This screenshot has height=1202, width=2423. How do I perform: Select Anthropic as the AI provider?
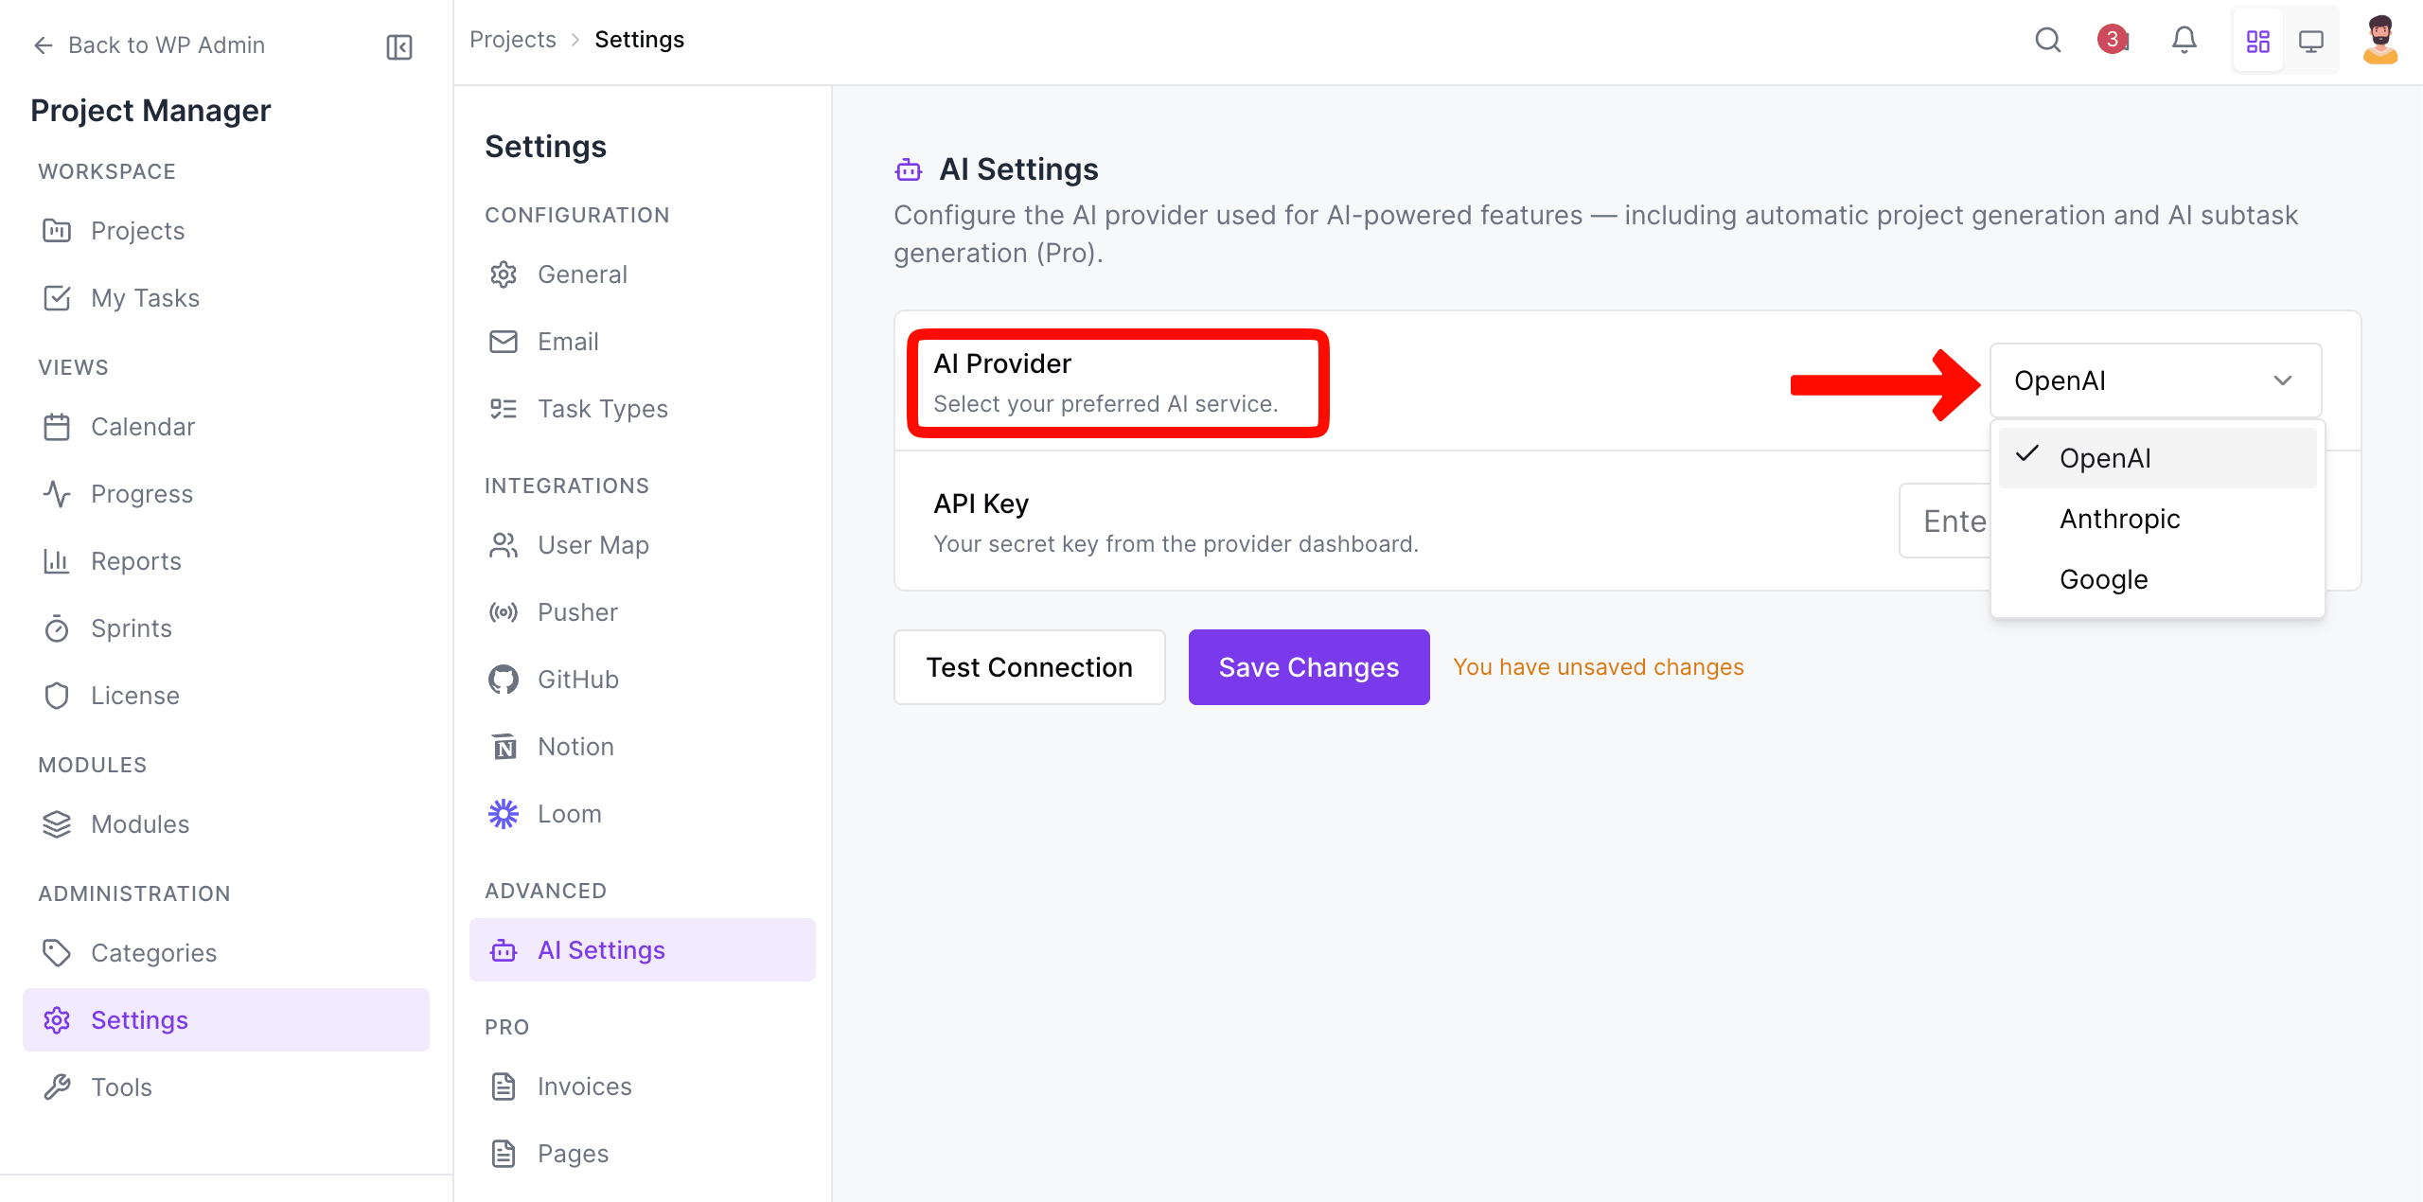point(2119,519)
